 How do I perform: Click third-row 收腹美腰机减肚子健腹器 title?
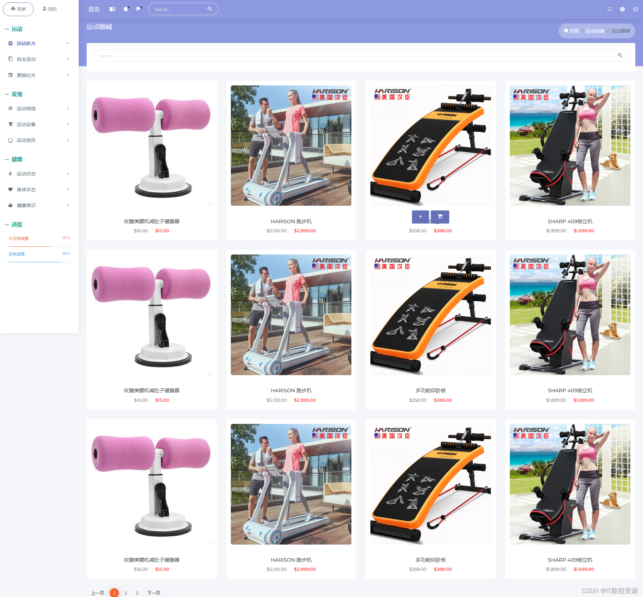[x=152, y=560]
